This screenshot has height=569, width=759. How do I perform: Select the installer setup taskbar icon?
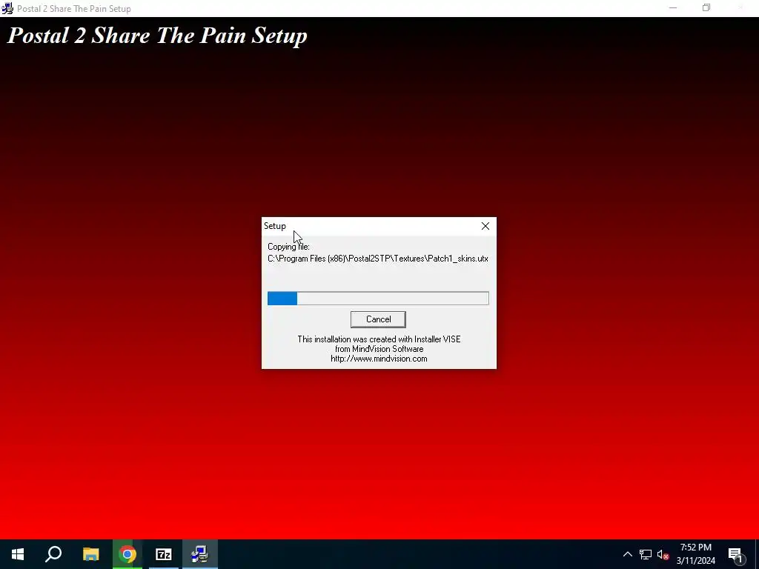click(x=200, y=554)
